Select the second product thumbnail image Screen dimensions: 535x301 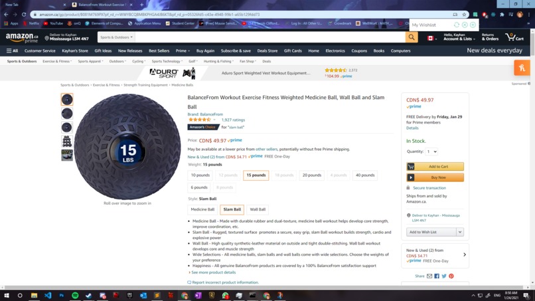click(x=67, y=114)
